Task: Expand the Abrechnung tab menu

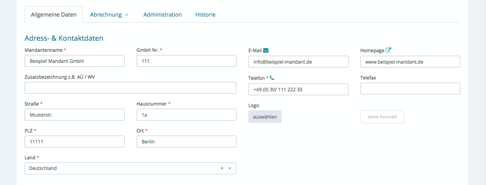Action: coord(109,15)
